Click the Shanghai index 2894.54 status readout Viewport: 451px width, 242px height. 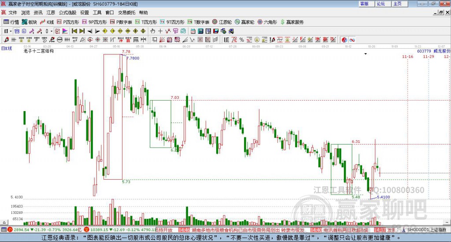pyautogui.click(x=22, y=230)
